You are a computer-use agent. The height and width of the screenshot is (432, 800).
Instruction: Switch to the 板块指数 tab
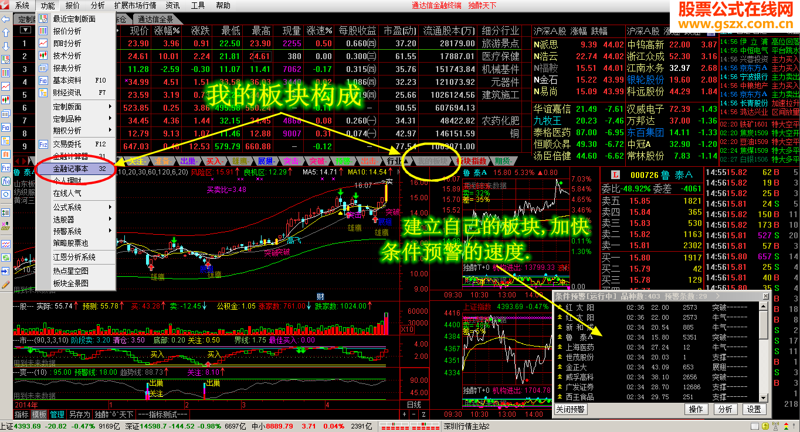[x=471, y=161]
